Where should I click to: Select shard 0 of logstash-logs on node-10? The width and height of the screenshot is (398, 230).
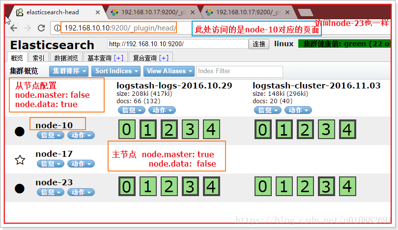tap(127, 129)
